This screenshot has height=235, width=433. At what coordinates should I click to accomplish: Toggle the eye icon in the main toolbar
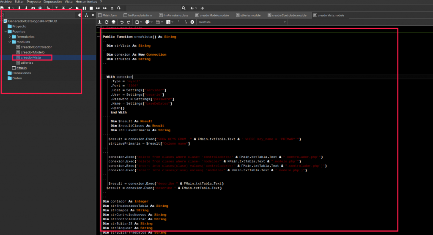(33, 8)
